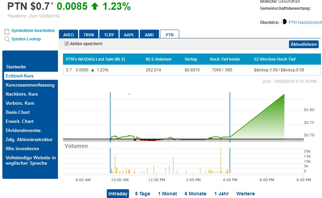
Task: Click the Gemeinschaftsbewertung label
Action: coord(285,8)
